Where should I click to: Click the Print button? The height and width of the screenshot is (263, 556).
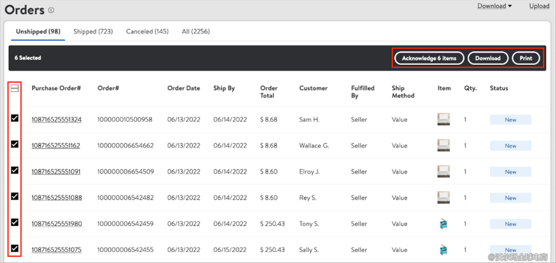(526, 58)
